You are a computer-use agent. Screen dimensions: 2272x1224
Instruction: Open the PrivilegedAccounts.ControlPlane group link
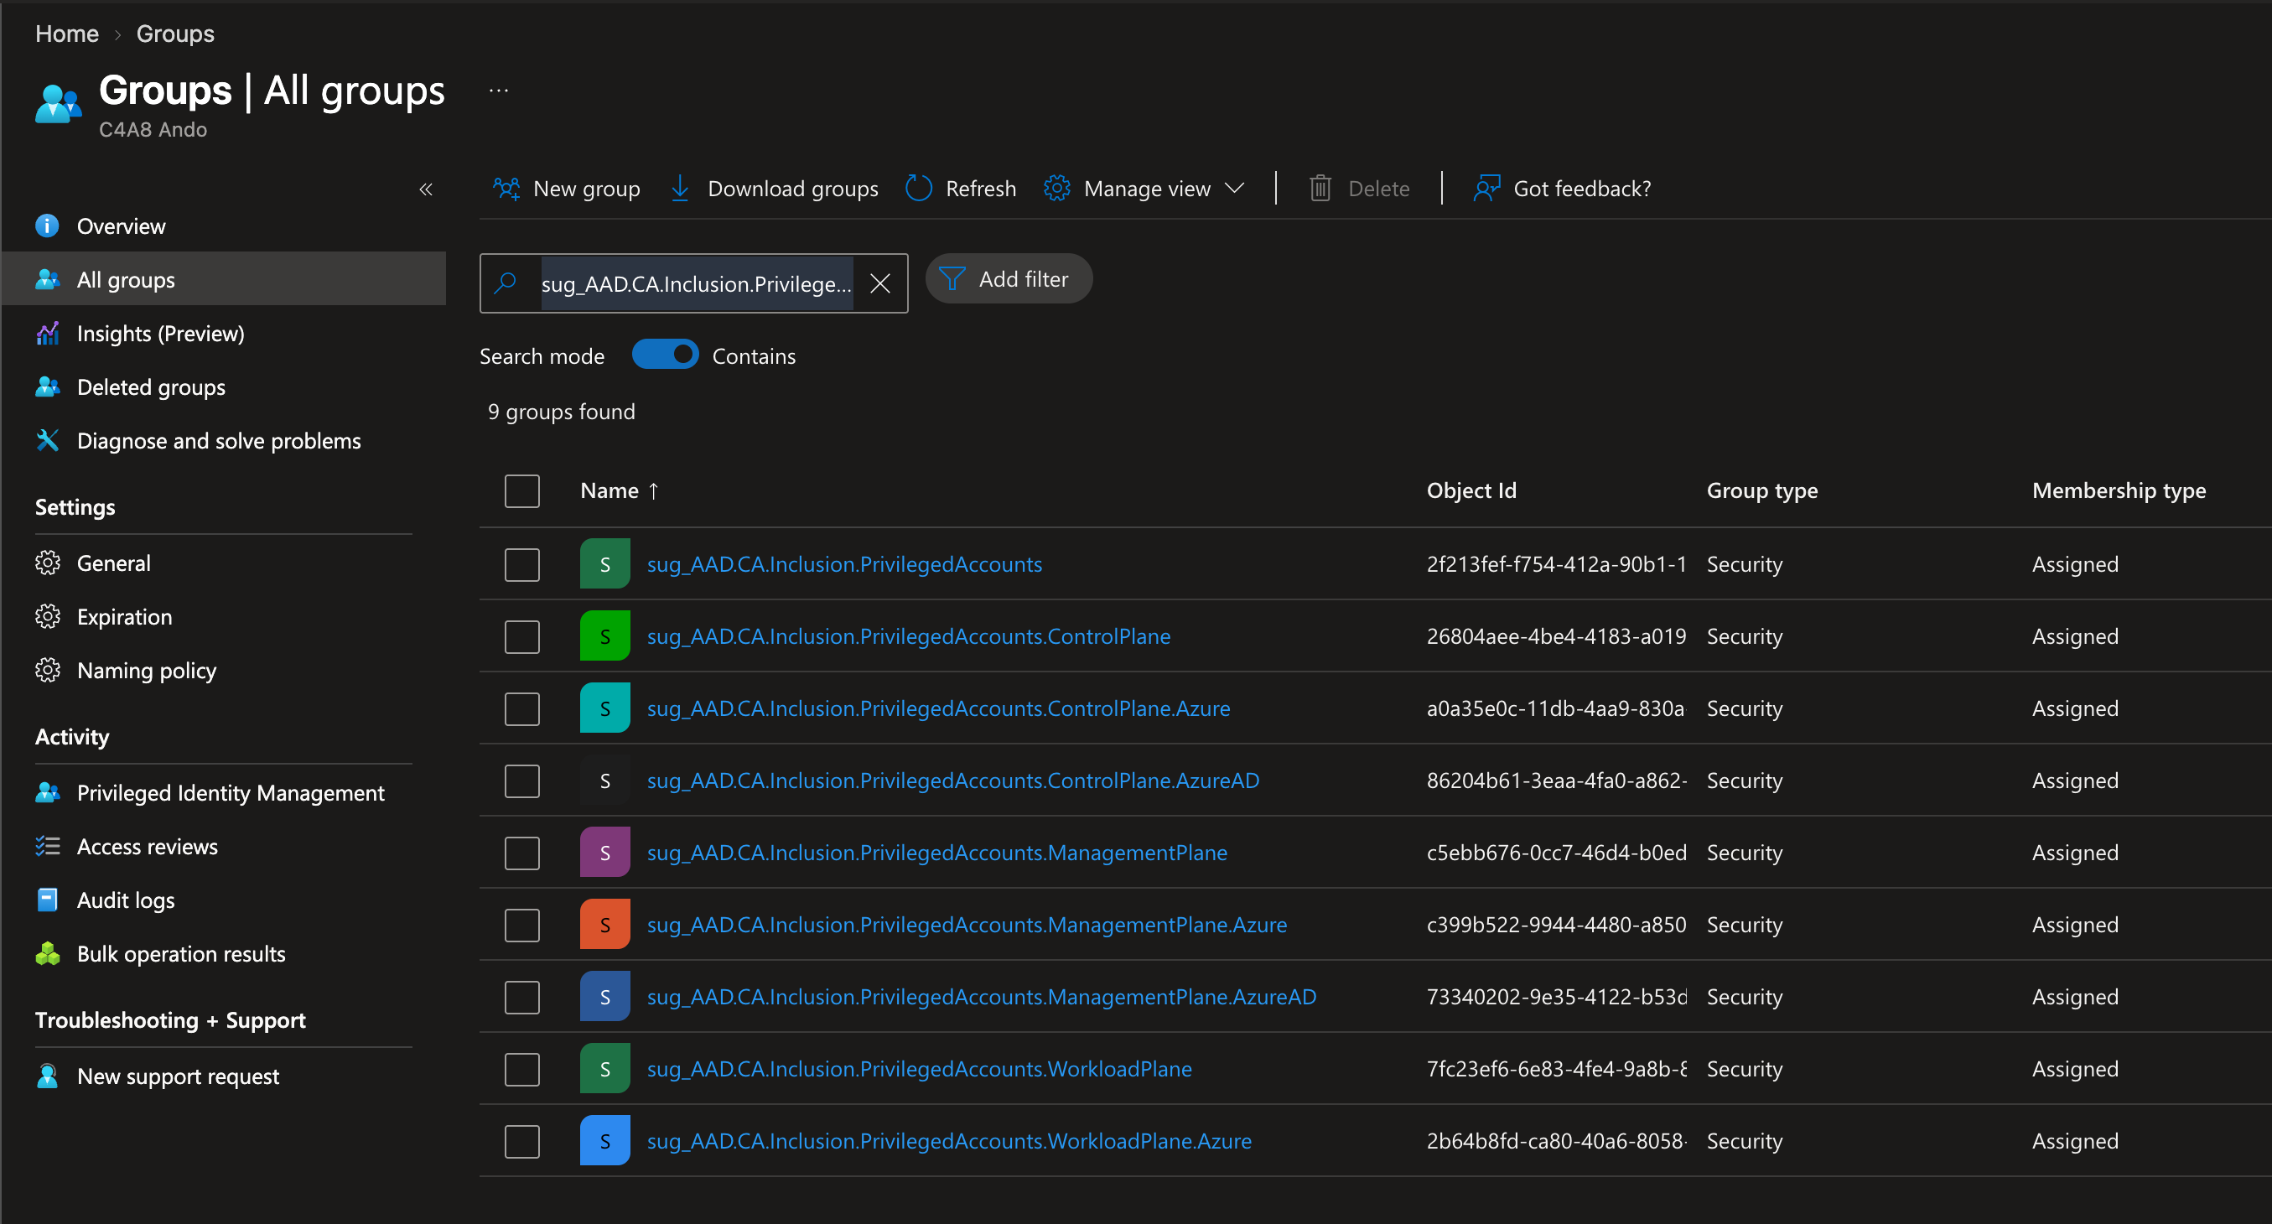pos(909,636)
